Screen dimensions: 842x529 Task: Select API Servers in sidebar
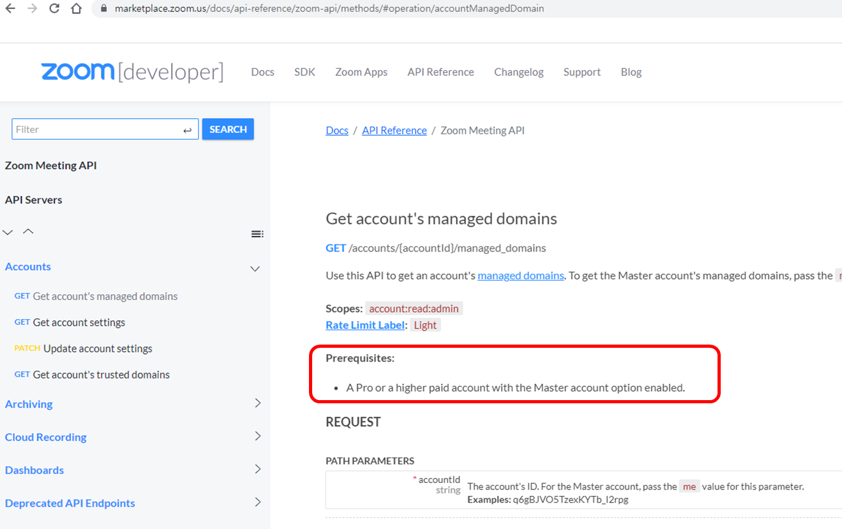(x=33, y=200)
